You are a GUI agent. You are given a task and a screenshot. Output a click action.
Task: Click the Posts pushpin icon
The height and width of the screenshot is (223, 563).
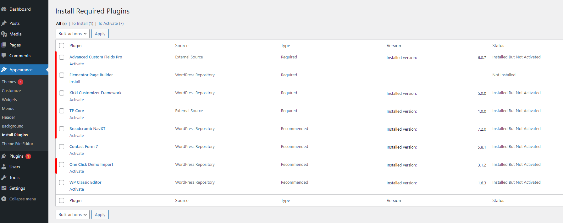click(x=4, y=23)
